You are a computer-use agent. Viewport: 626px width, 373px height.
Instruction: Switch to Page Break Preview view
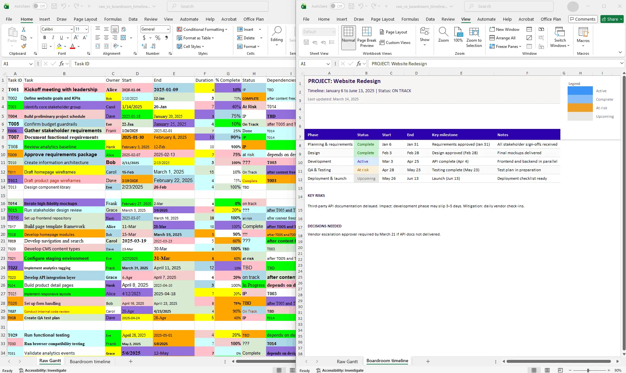click(x=366, y=37)
